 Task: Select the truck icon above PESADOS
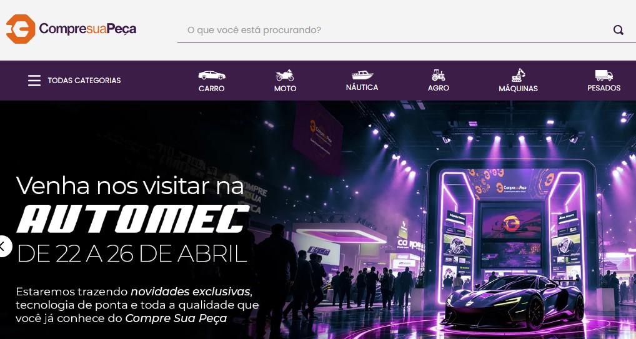pyautogui.click(x=604, y=76)
